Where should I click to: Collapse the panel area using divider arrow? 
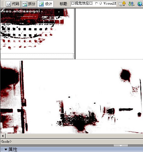(121, 146)
